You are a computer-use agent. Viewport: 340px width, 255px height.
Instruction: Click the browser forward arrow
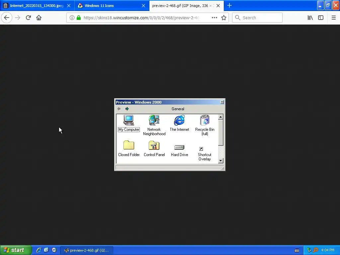tap(18, 18)
